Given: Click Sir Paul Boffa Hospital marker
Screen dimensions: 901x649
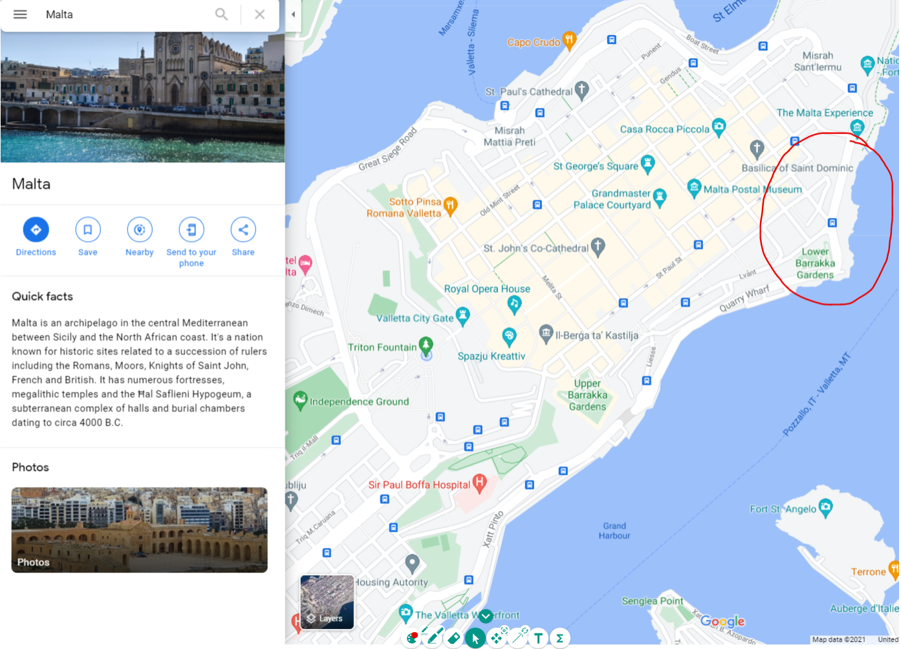Looking at the screenshot, I should tap(479, 483).
